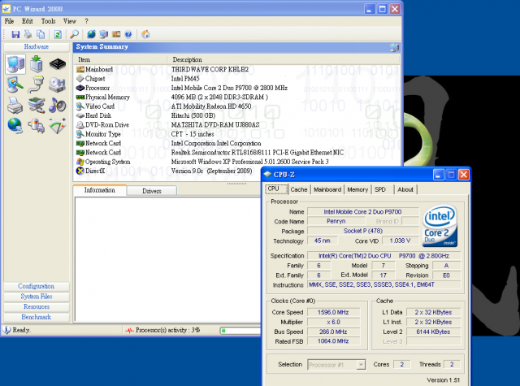Minimize the CPU-Z window
Viewport: 520px width, 386px height.
(439, 175)
